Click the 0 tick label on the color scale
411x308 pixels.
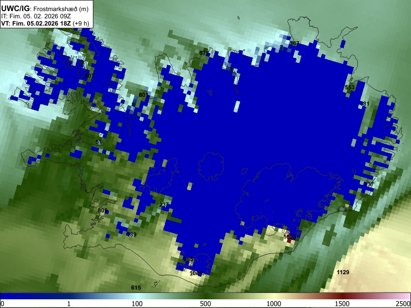point(2,304)
